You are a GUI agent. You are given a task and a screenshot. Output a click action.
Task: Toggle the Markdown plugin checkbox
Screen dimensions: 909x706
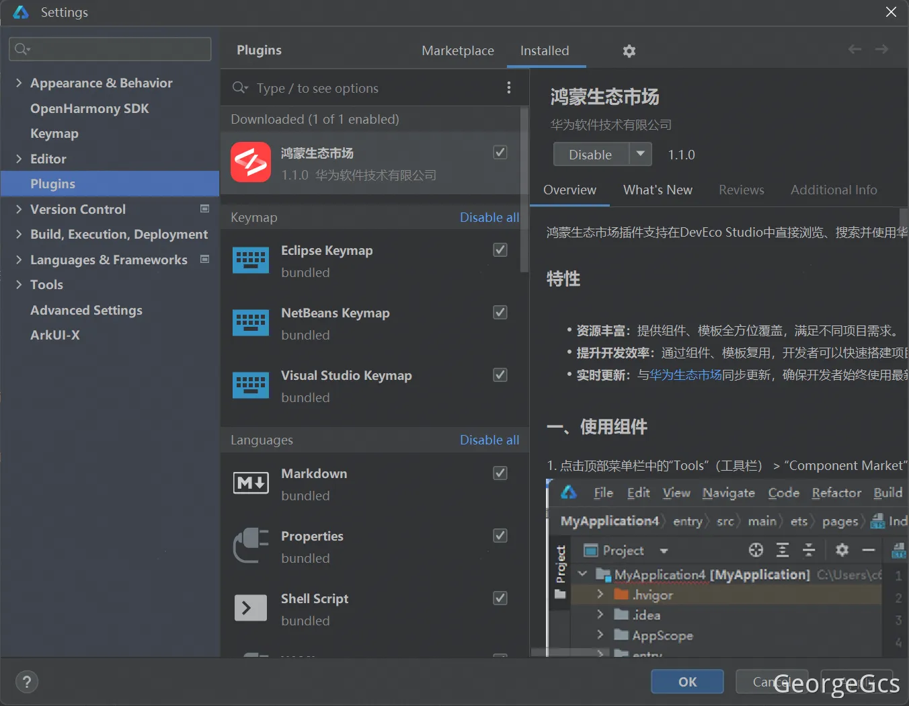point(500,473)
